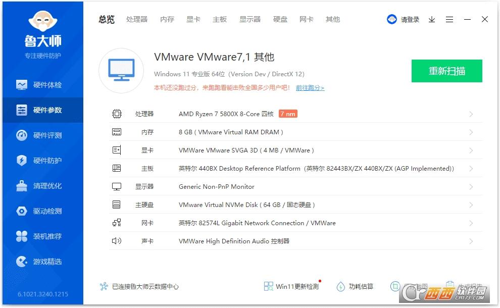
Task: Select text 8 GB ( VMware Virtual RAM DRAM )
Action: (x=231, y=132)
